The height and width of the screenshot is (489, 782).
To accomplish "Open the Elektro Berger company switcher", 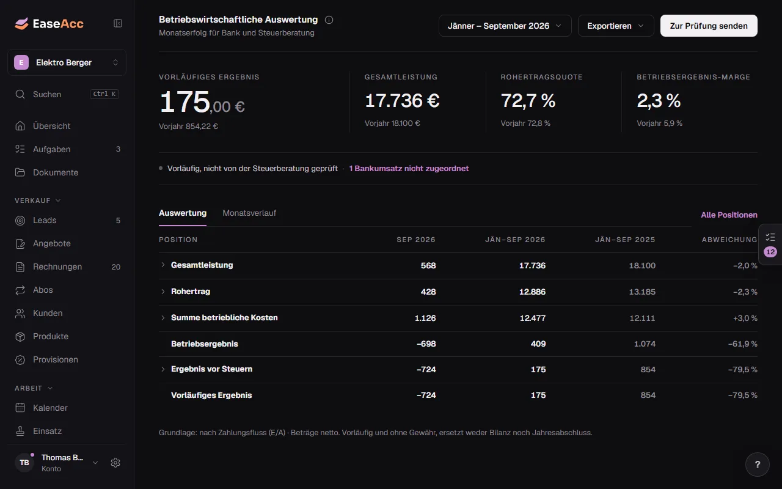I will [67, 62].
